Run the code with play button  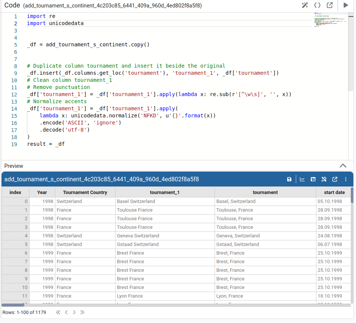(346, 5)
